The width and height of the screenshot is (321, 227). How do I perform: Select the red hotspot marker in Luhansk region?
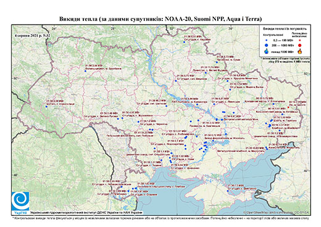pos(288,107)
